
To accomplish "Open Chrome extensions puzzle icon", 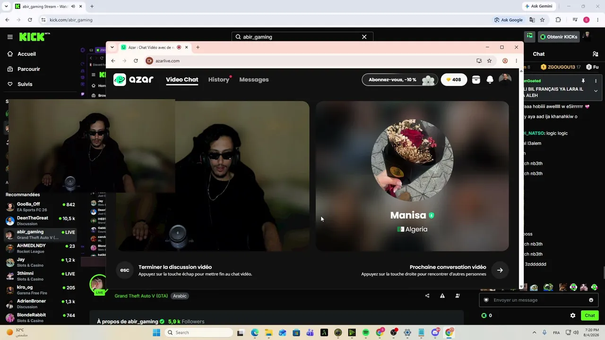I will [x=558, y=20].
